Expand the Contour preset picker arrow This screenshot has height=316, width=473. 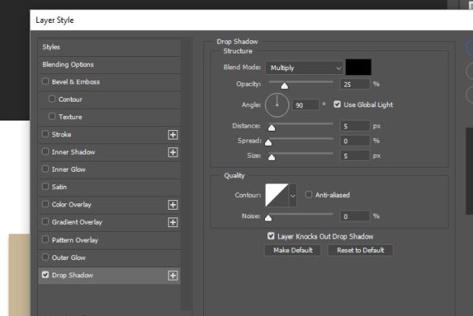click(292, 195)
